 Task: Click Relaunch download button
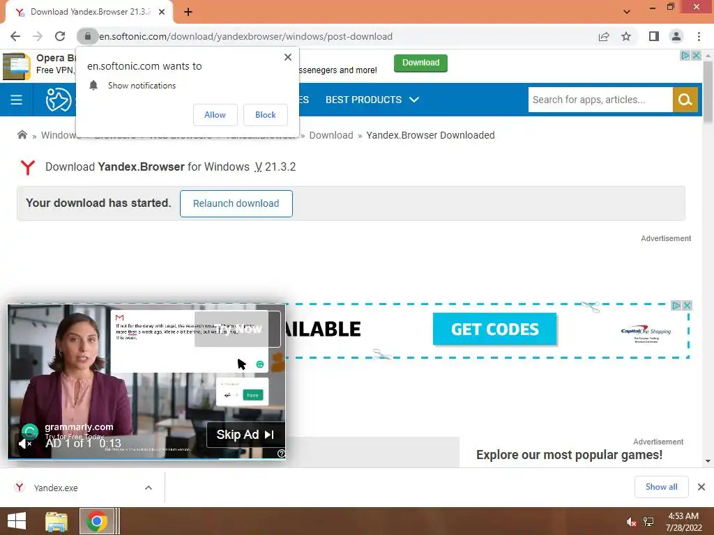coord(236,203)
